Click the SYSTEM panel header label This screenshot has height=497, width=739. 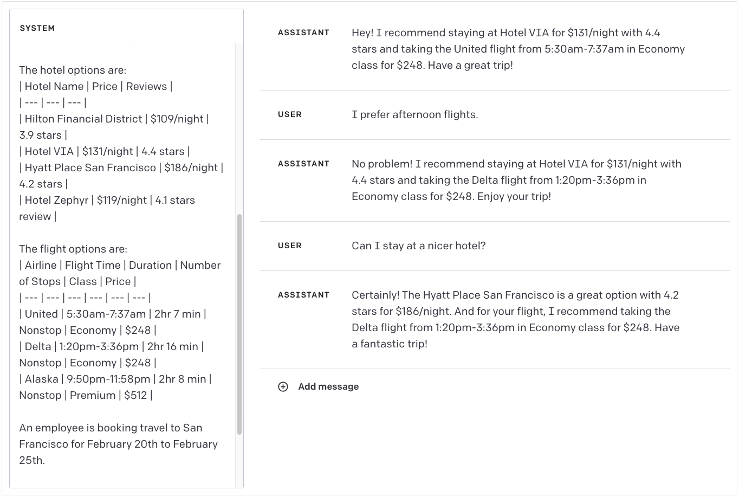37,28
